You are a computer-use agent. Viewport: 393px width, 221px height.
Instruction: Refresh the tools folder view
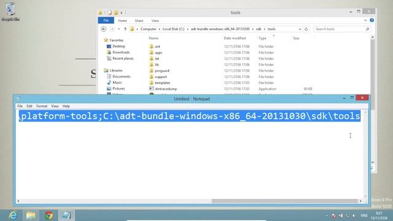click(x=306, y=29)
